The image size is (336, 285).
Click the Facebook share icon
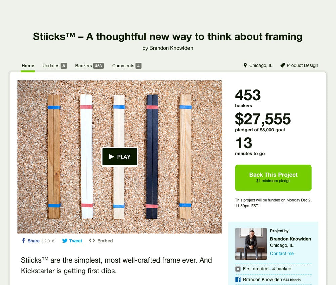pyautogui.click(x=23, y=241)
